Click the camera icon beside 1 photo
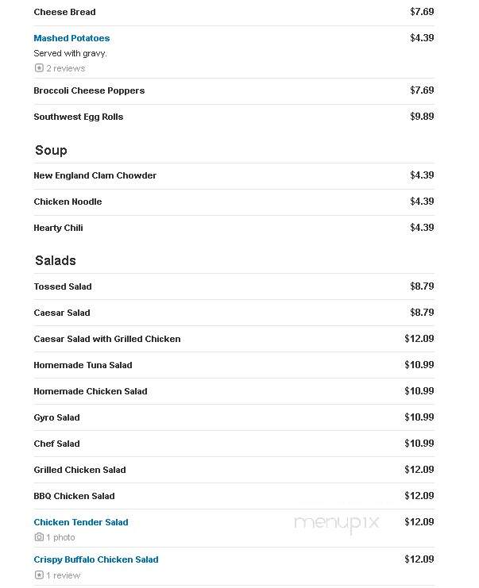The image size is (479, 588). coord(39,537)
